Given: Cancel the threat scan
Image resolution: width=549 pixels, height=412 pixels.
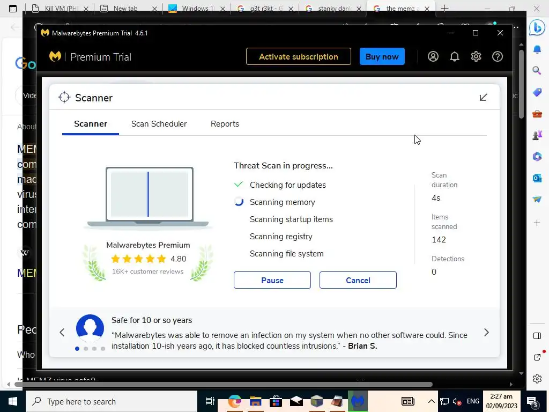Looking at the screenshot, I should click(358, 280).
